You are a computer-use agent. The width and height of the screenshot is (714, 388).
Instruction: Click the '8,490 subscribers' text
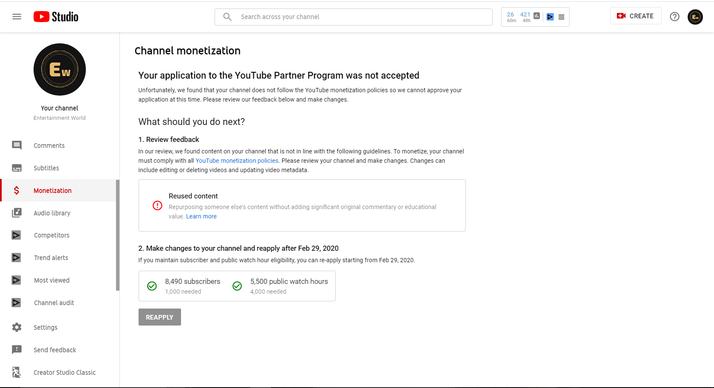tap(193, 281)
